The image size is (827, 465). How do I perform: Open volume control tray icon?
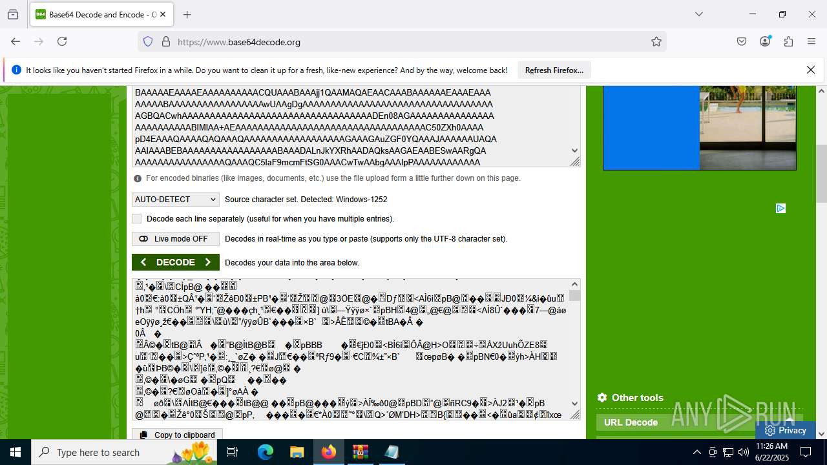coord(744,452)
